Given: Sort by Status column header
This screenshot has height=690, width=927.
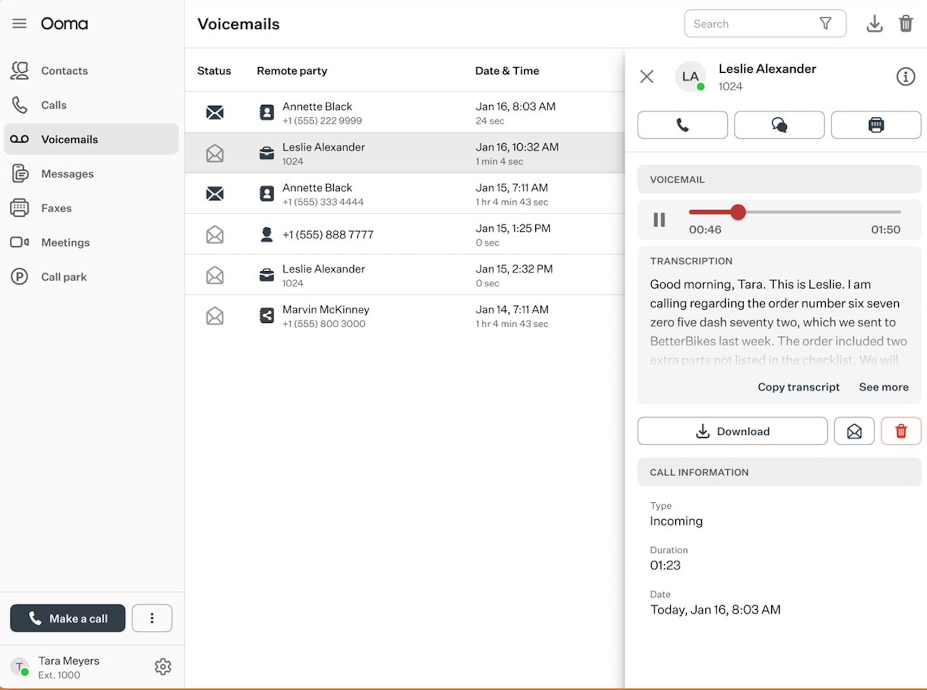Looking at the screenshot, I should pyautogui.click(x=214, y=70).
